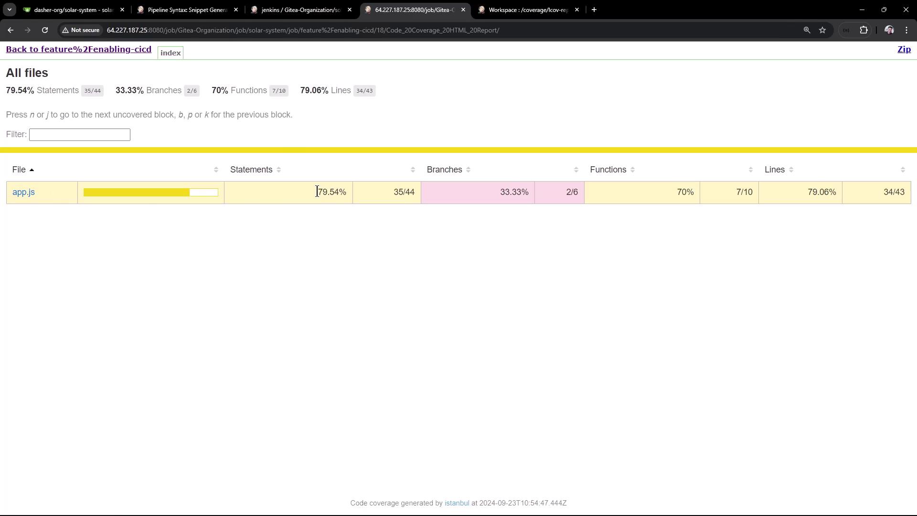Sort by the Branches column sort arrows
The width and height of the screenshot is (917, 516).
tap(468, 170)
